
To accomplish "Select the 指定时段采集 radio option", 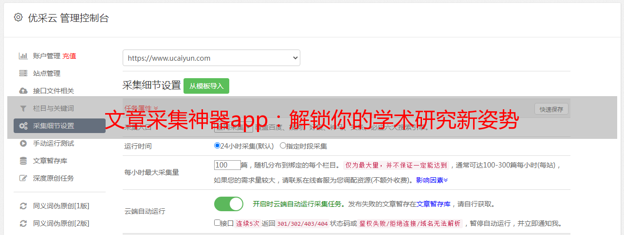I will click(283, 146).
